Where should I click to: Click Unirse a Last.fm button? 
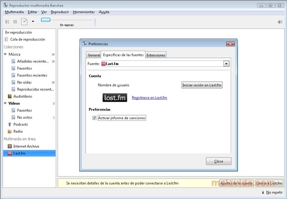pyautogui.click(x=269, y=183)
